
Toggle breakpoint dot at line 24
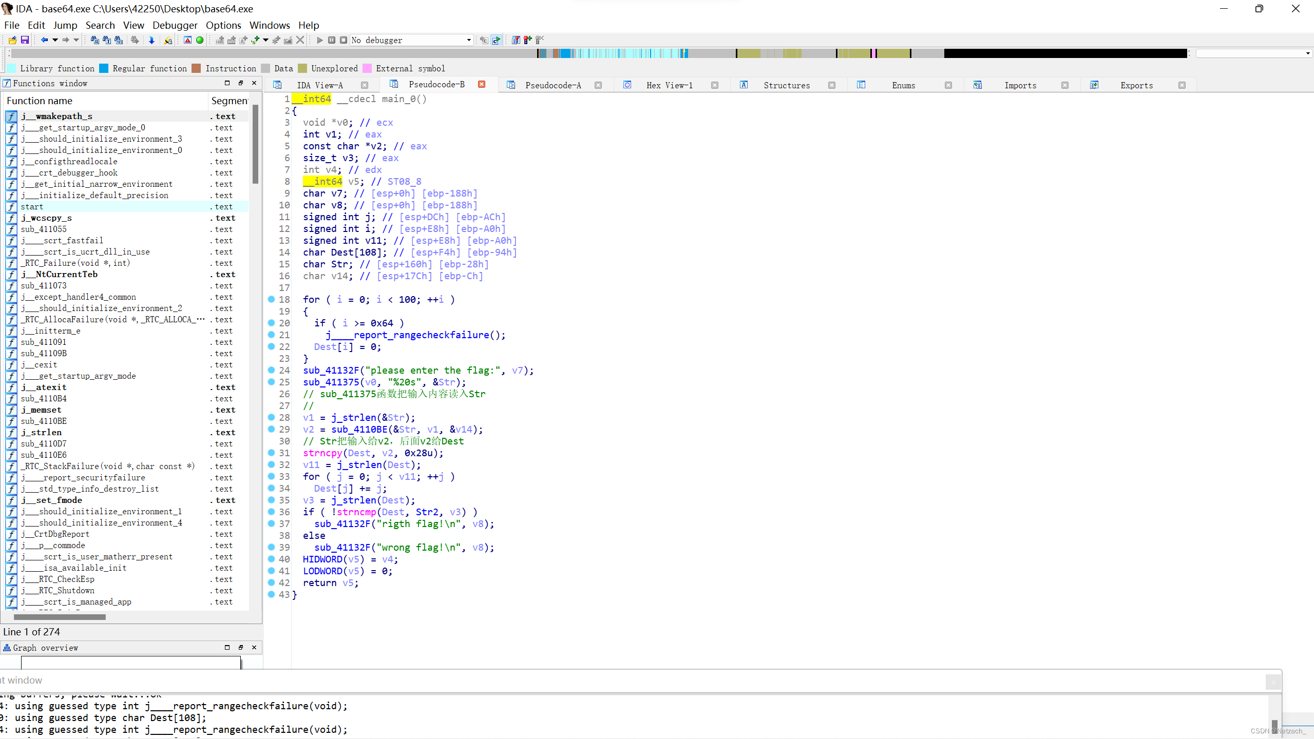pyautogui.click(x=272, y=370)
